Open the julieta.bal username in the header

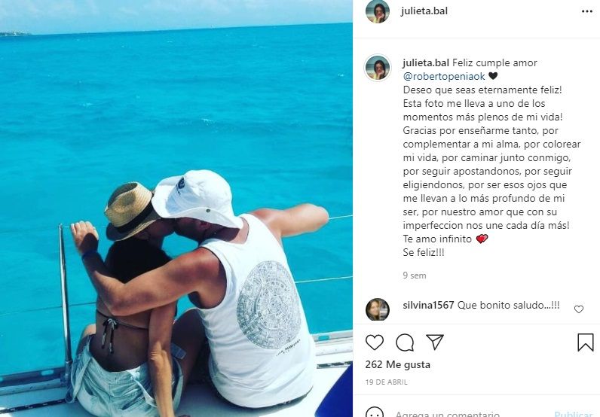pyautogui.click(x=424, y=11)
